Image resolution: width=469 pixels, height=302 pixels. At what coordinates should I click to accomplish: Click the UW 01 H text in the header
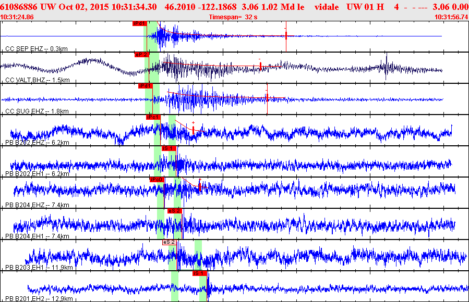(365, 7)
